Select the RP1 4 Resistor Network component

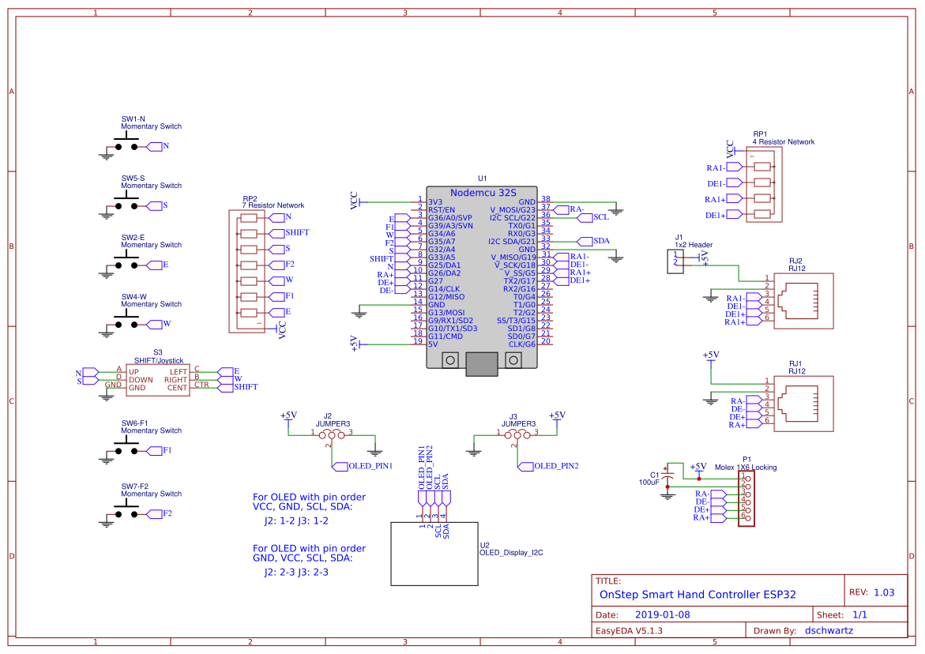click(764, 184)
